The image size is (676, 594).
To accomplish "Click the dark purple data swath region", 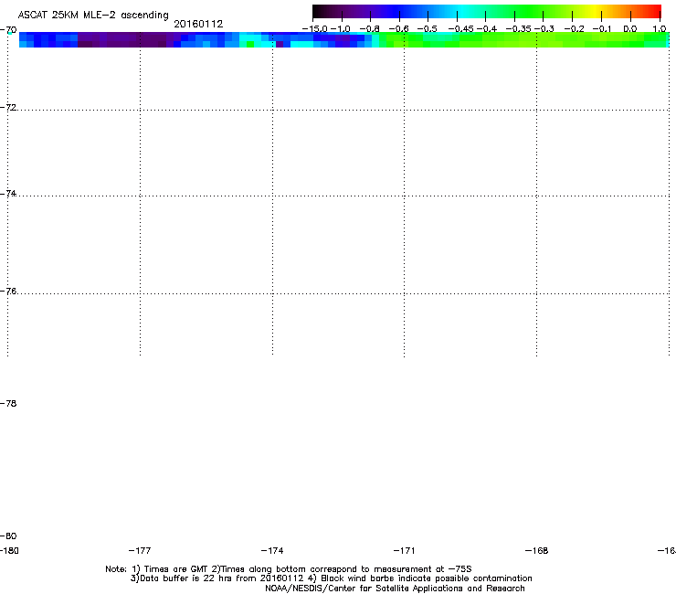I will (123, 39).
